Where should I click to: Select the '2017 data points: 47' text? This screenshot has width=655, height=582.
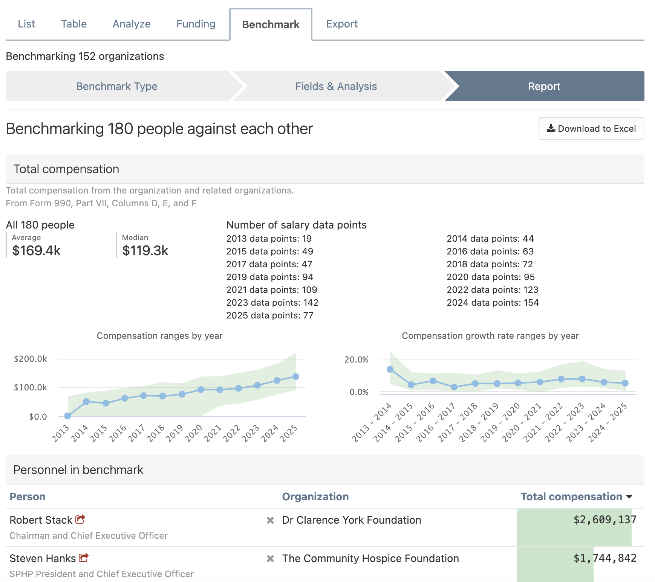coord(269,264)
